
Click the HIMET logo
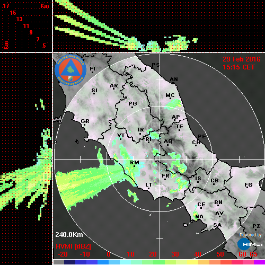[250, 244]
